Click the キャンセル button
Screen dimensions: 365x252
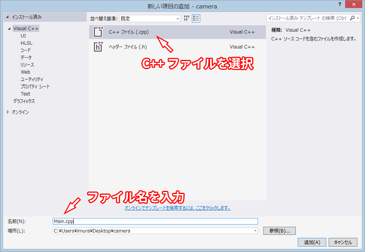coord(342,242)
